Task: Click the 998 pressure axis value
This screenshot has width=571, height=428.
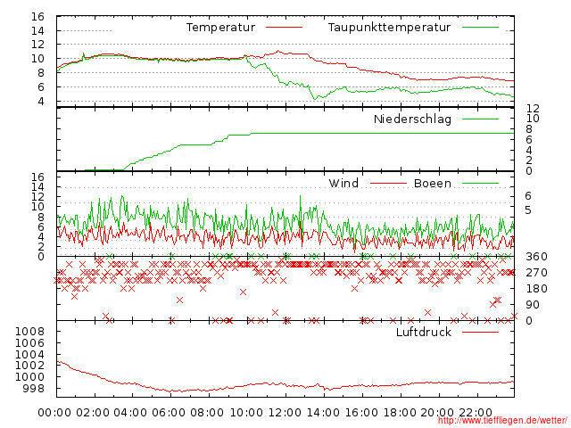Action: 34,389
